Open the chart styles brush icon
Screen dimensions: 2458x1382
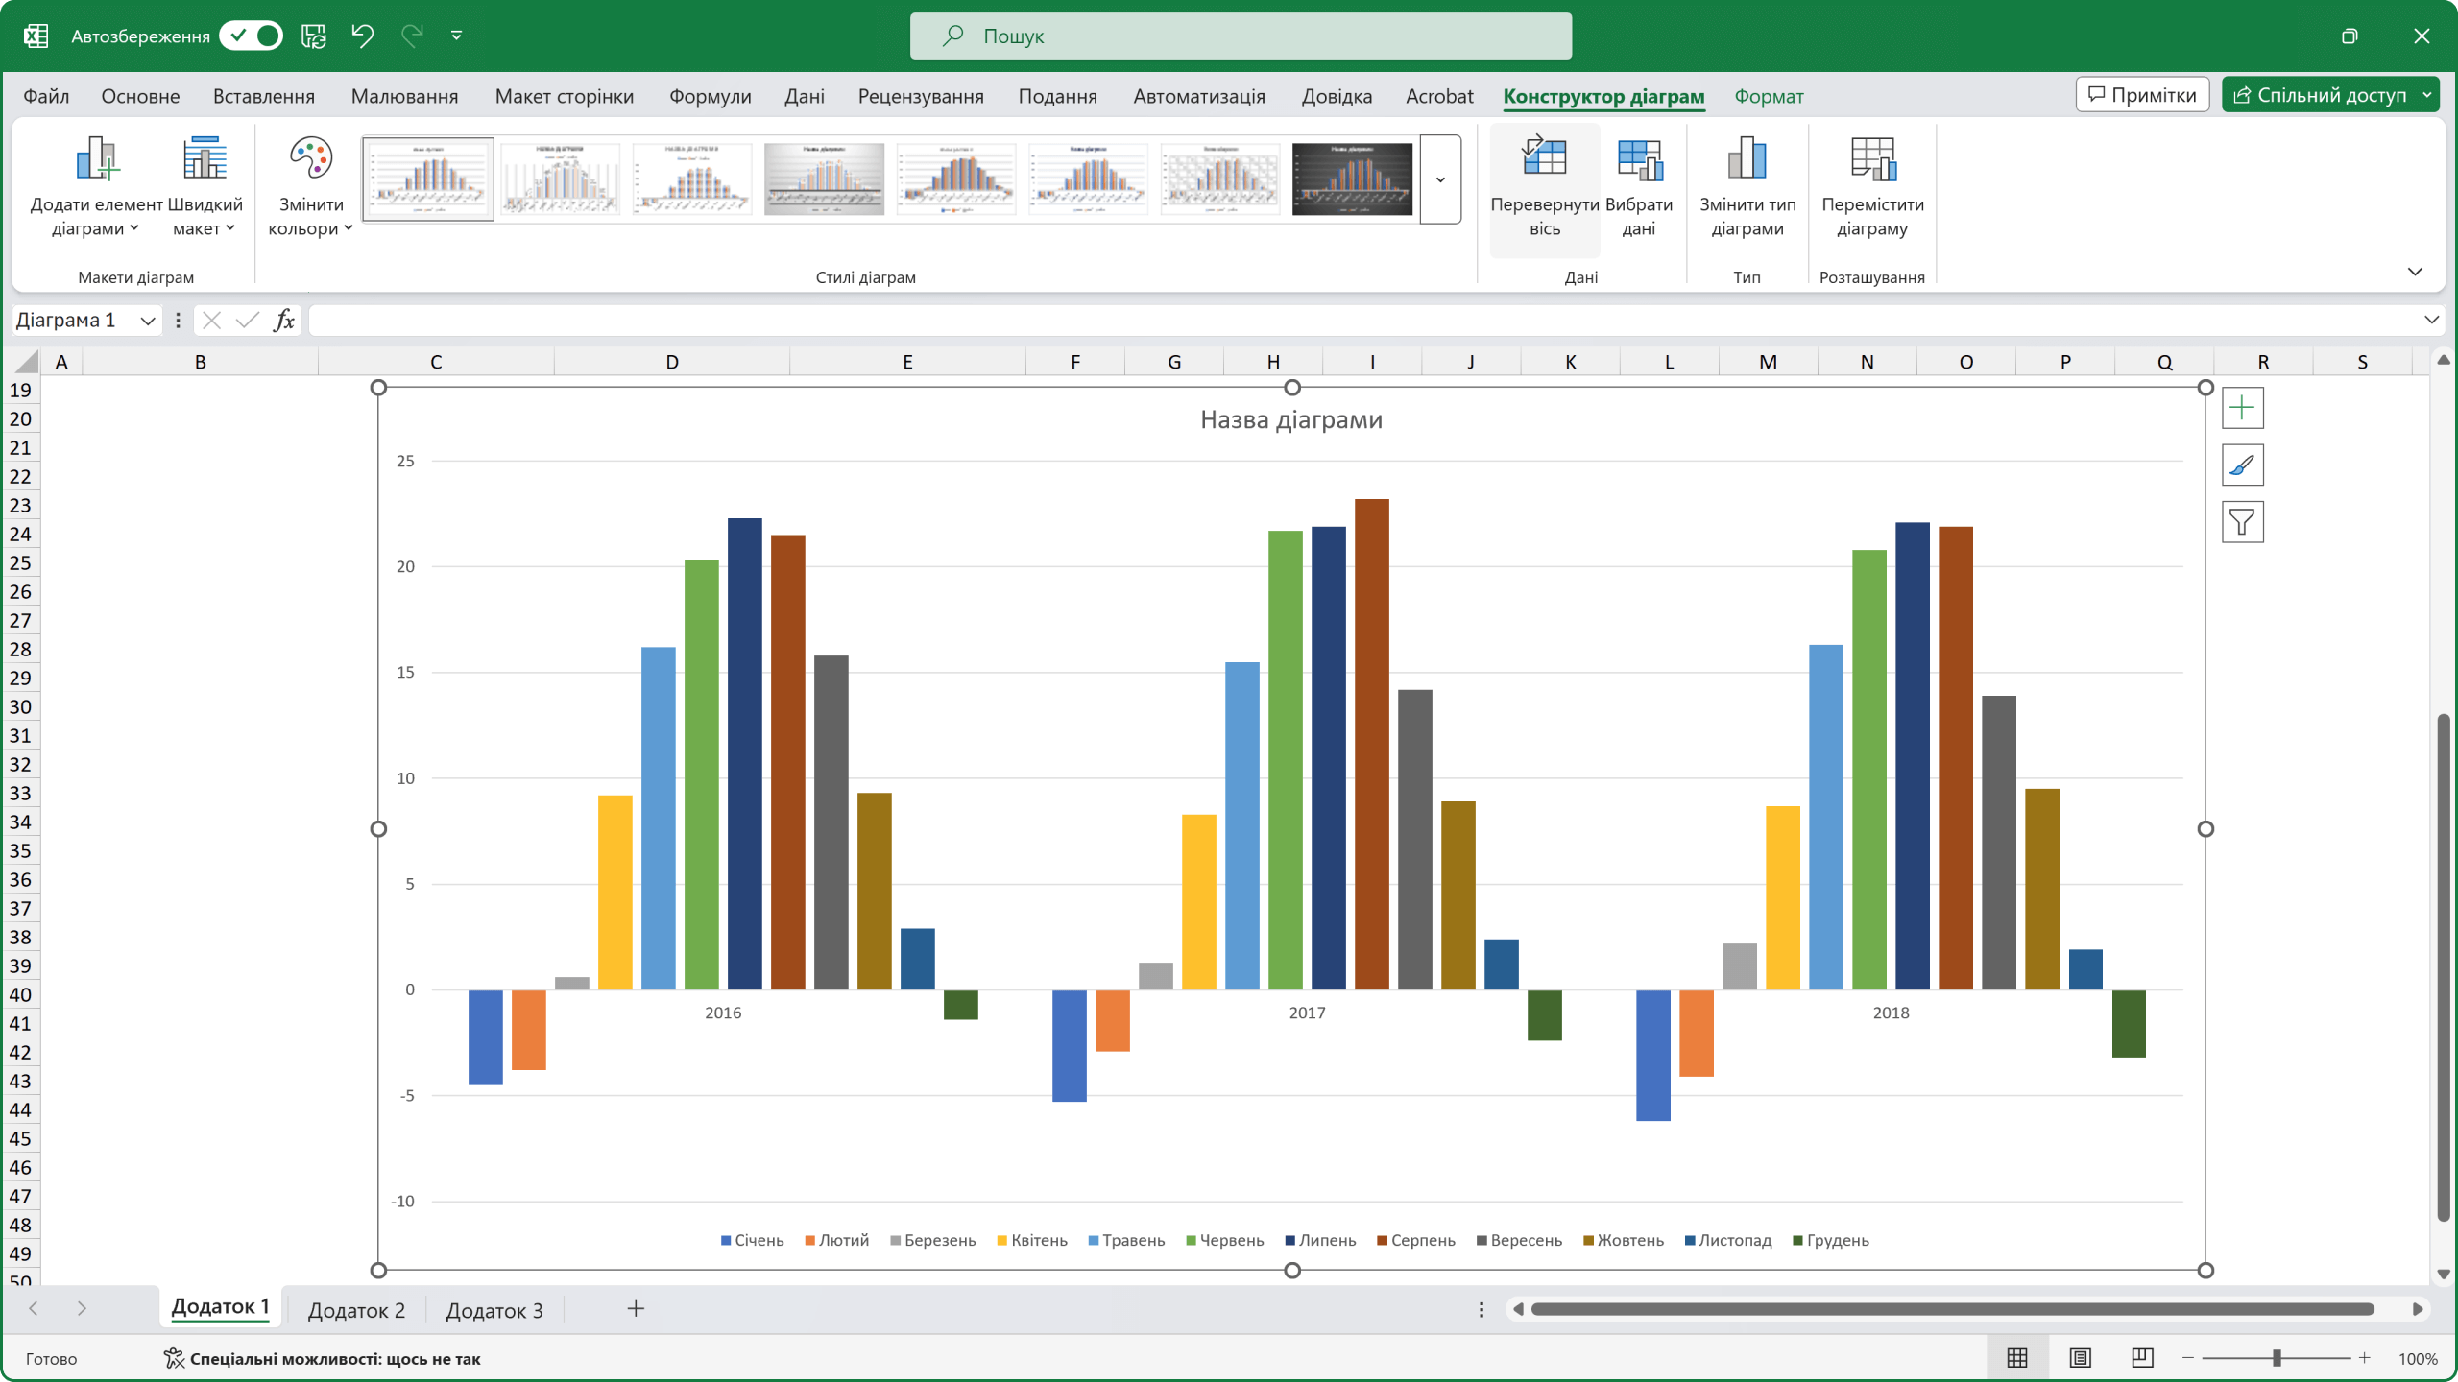coord(2243,465)
